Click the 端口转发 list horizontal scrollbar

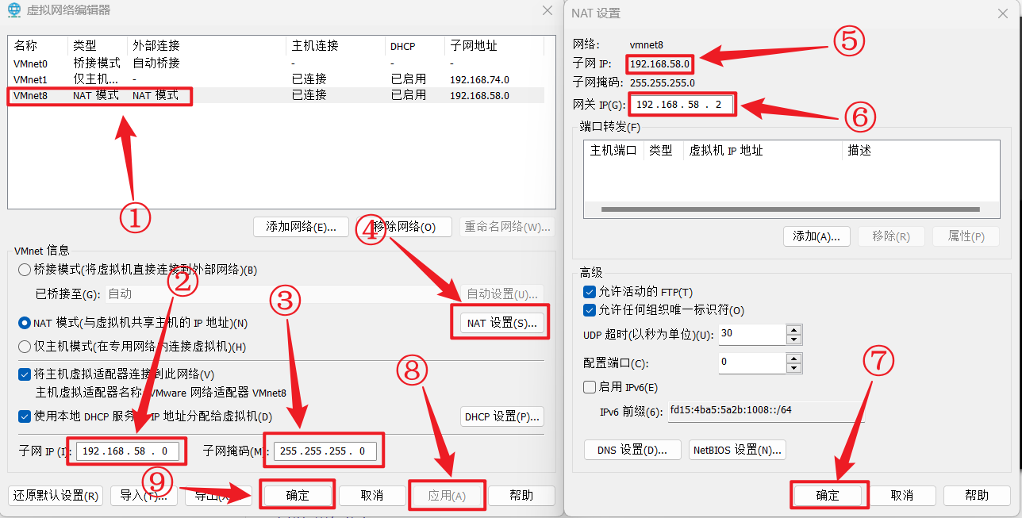pos(791,209)
